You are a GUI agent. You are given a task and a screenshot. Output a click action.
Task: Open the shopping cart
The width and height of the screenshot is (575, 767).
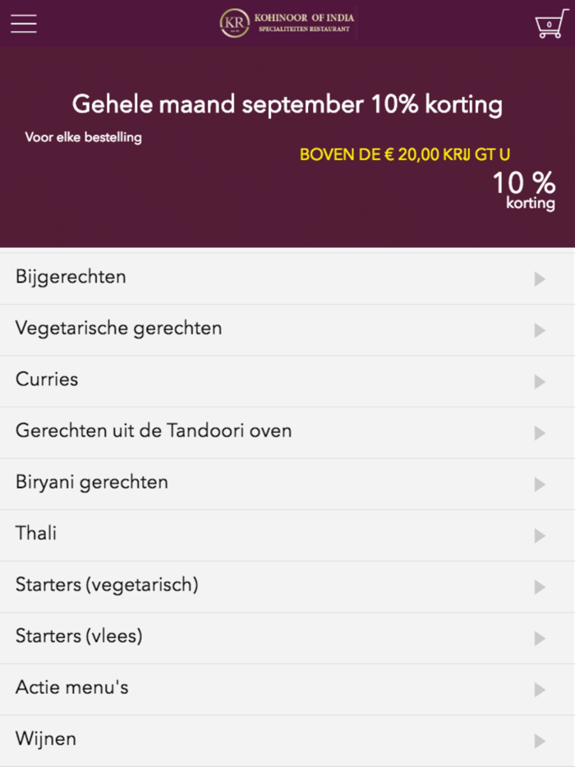click(549, 24)
